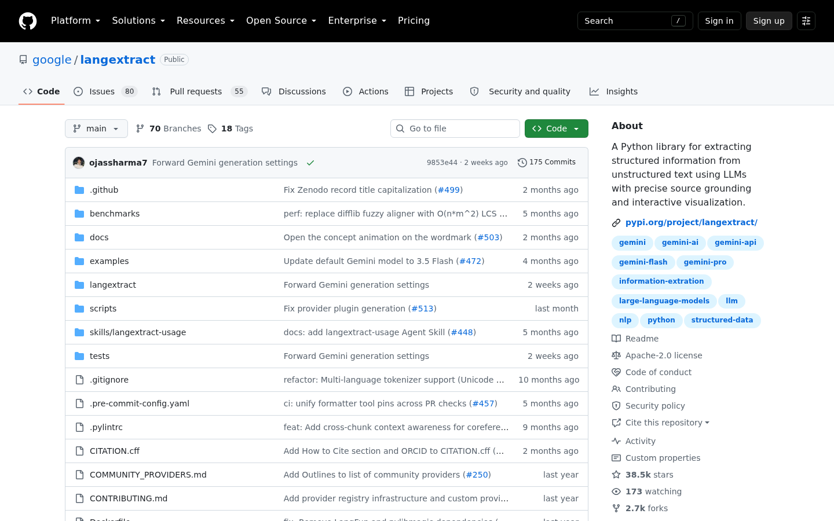Image resolution: width=834 pixels, height=521 pixels.
Task: Open the appearance settings icon in header
Action: point(806,21)
